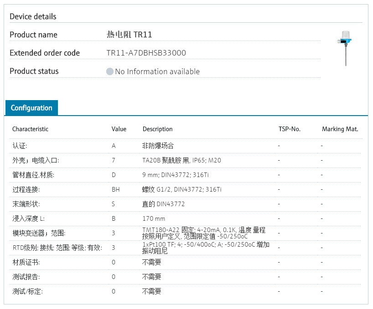Open the Configuration tab
373x309 pixels.
[31, 108]
